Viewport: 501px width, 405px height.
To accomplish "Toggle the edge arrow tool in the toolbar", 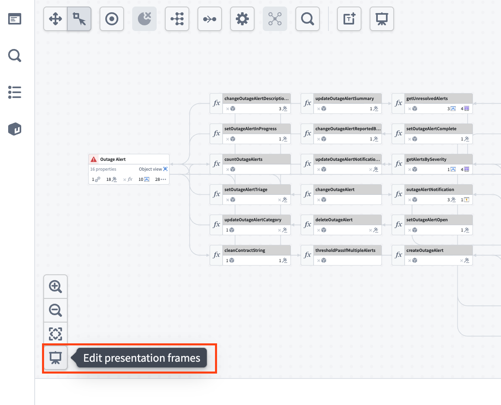I will (x=209, y=19).
